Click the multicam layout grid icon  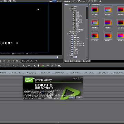pos(52,66)
